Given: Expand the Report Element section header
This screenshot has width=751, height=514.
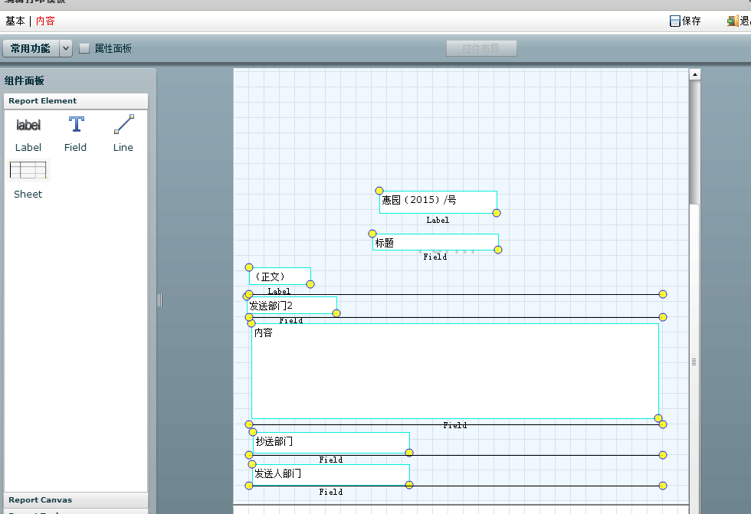Looking at the screenshot, I should [x=76, y=101].
